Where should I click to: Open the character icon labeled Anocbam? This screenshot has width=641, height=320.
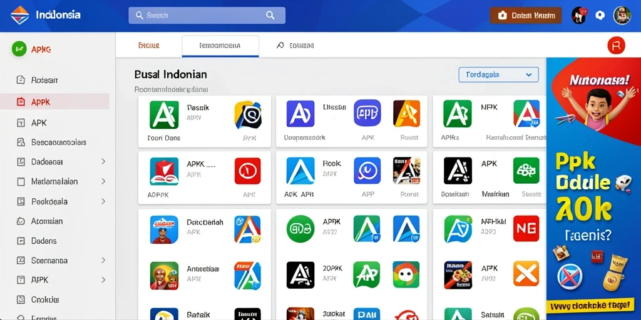tap(164, 276)
